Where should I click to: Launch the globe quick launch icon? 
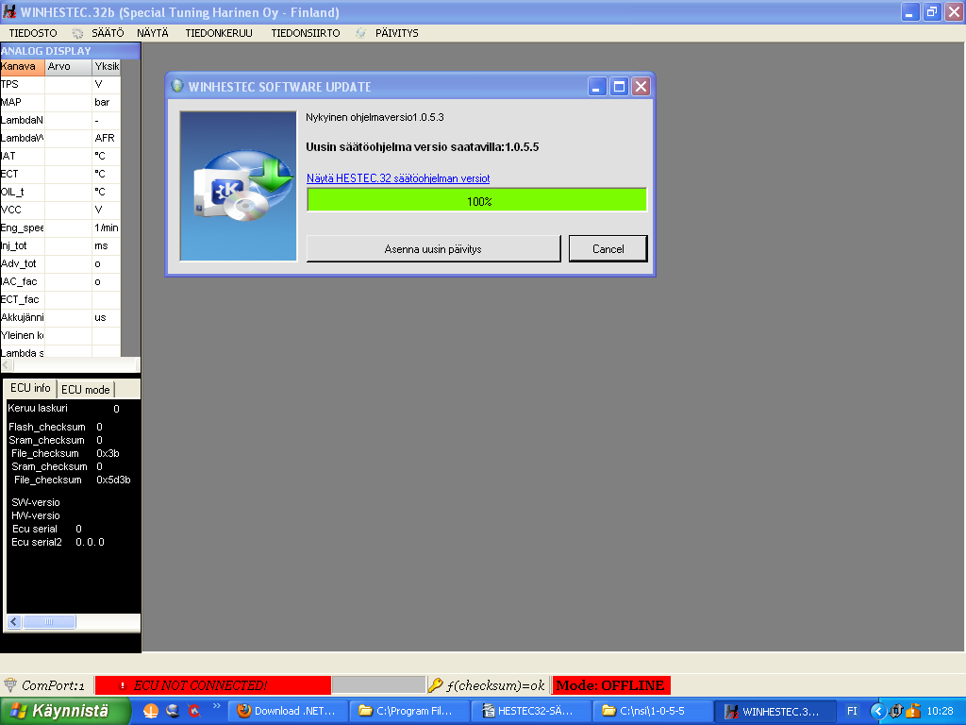(x=173, y=712)
